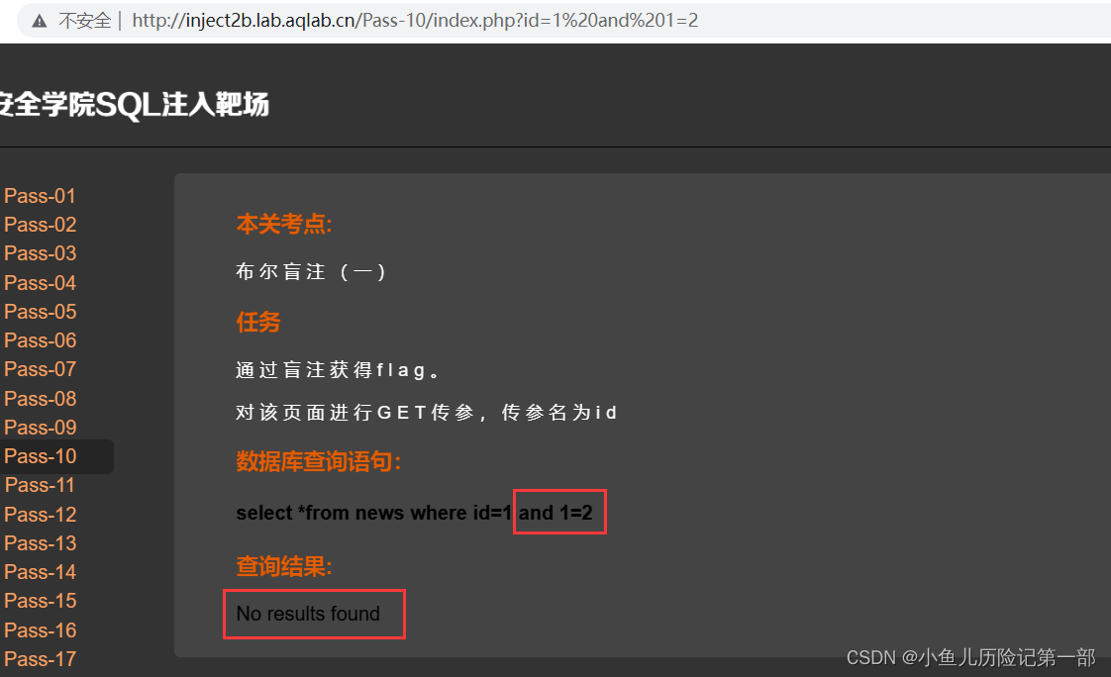
Task: Go to the Pass-16 level
Action: pos(40,630)
